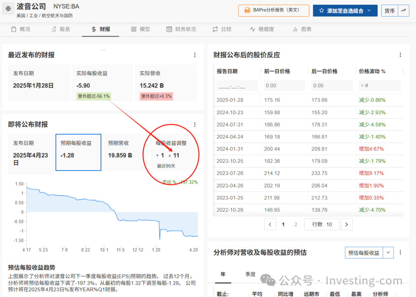This screenshot has width=416, height=297.
Task: Switch to the 股息 tab
Action: pyautogui.click(x=61, y=29)
